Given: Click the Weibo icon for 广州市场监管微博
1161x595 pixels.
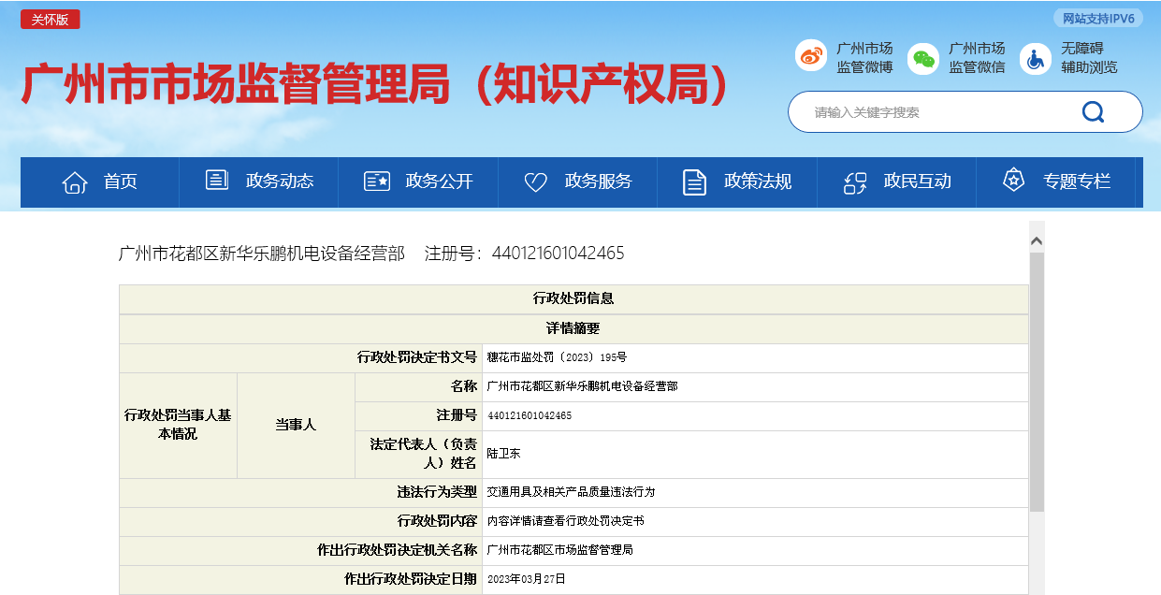Looking at the screenshot, I should [x=811, y=57].
